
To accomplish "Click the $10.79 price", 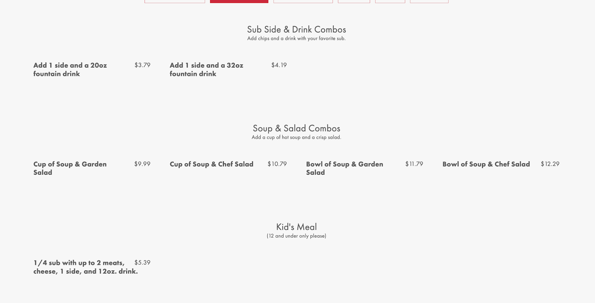I will (x=277, y=164).
